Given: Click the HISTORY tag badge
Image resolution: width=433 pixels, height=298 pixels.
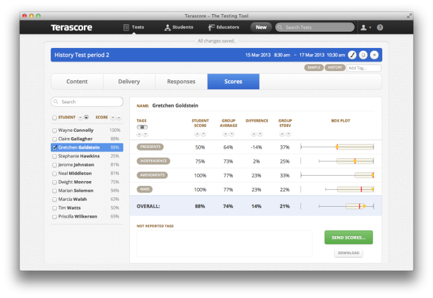Looking at the screenshot, I should pyautogui.click(x=335, y=68).
